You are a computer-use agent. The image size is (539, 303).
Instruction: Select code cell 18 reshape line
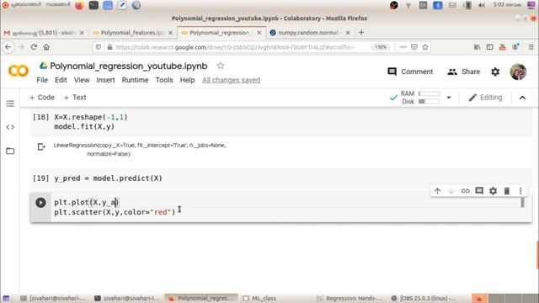(91, 117)
